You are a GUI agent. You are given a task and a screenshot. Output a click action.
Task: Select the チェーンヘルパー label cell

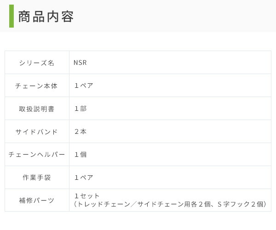37,155
